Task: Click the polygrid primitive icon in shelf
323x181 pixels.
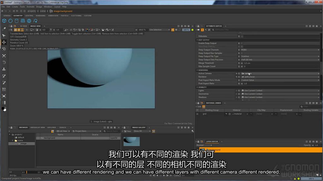Action: [23, 21]
